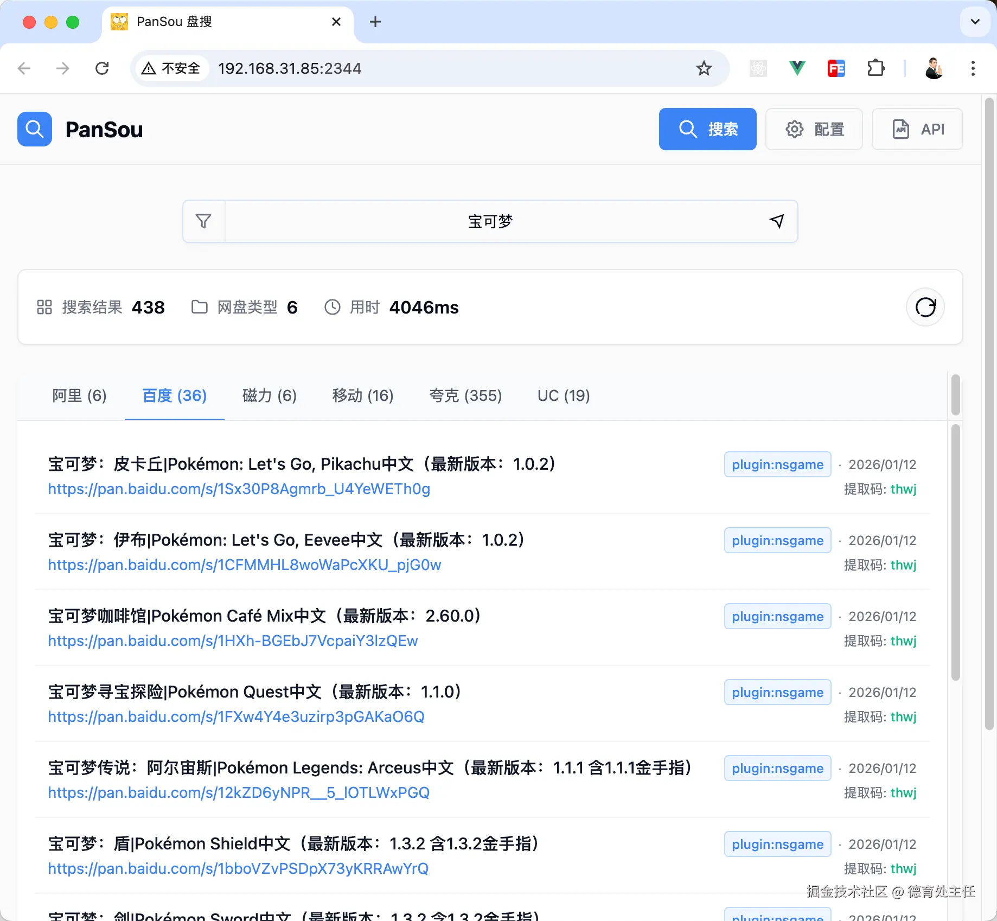Refresh results using the circular reload button
The image size is (997, 921).
[925, 307]
